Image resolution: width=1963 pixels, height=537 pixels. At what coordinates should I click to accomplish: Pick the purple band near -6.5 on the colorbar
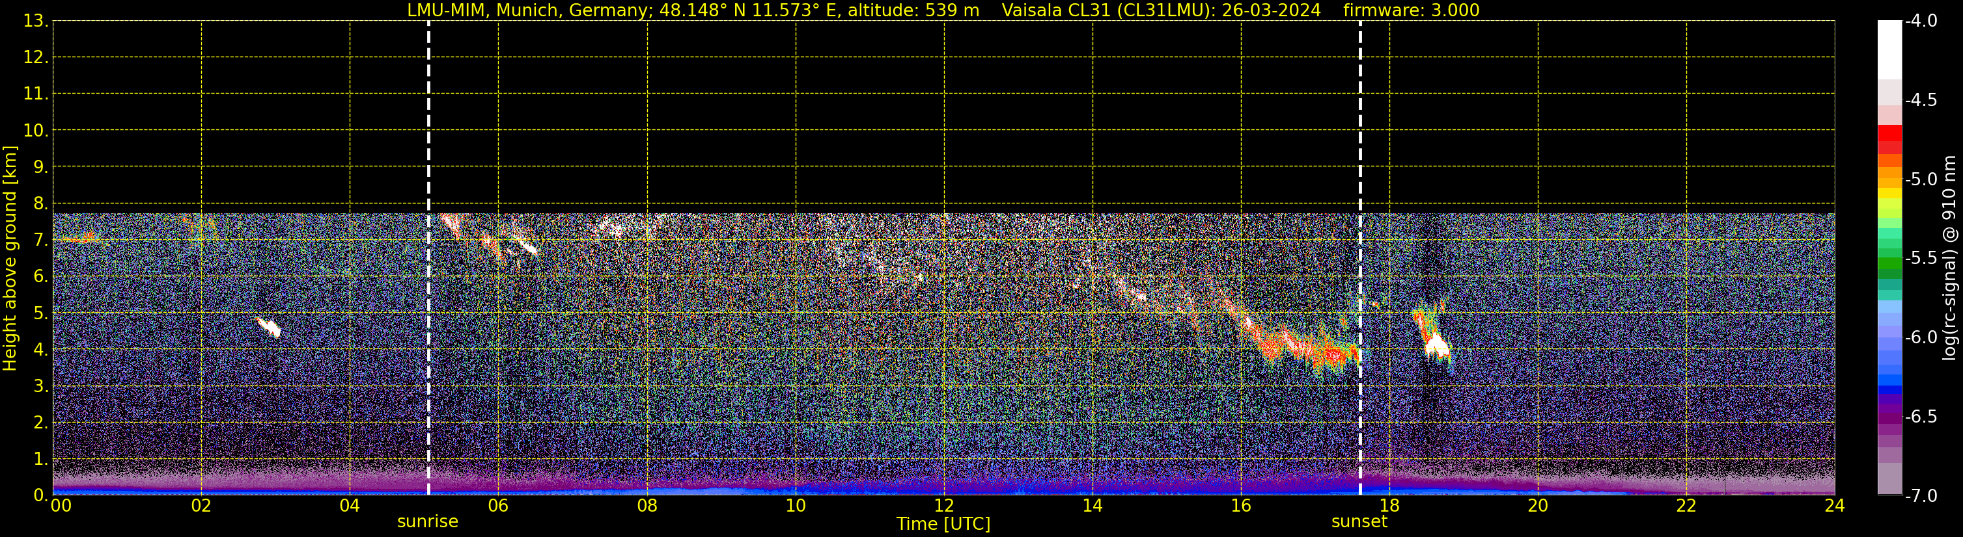coord(1890,418)
